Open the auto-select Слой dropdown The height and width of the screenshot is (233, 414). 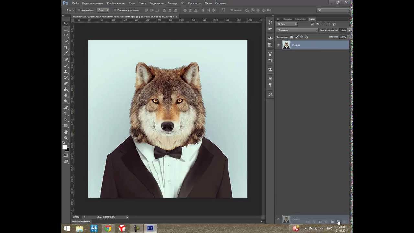tap(103, 10)
